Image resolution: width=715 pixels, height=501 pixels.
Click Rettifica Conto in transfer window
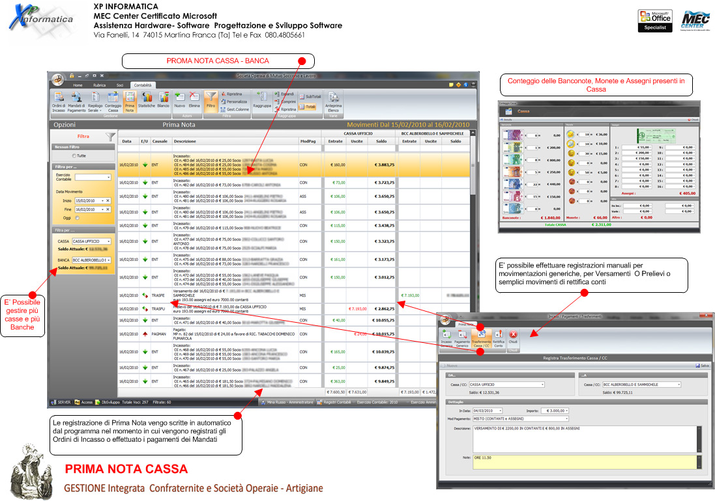[499, 337]
